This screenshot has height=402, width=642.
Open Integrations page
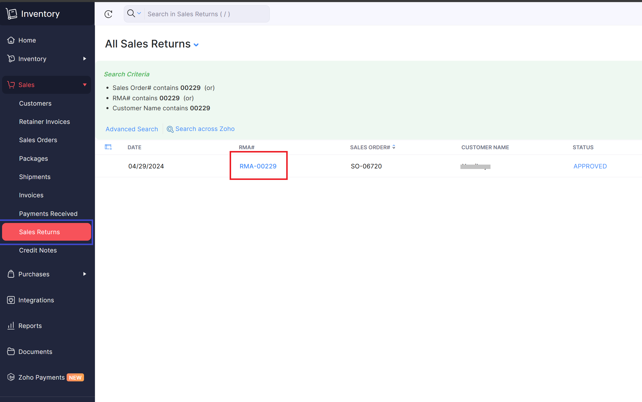pyautogui.click(x=36, y=300)
